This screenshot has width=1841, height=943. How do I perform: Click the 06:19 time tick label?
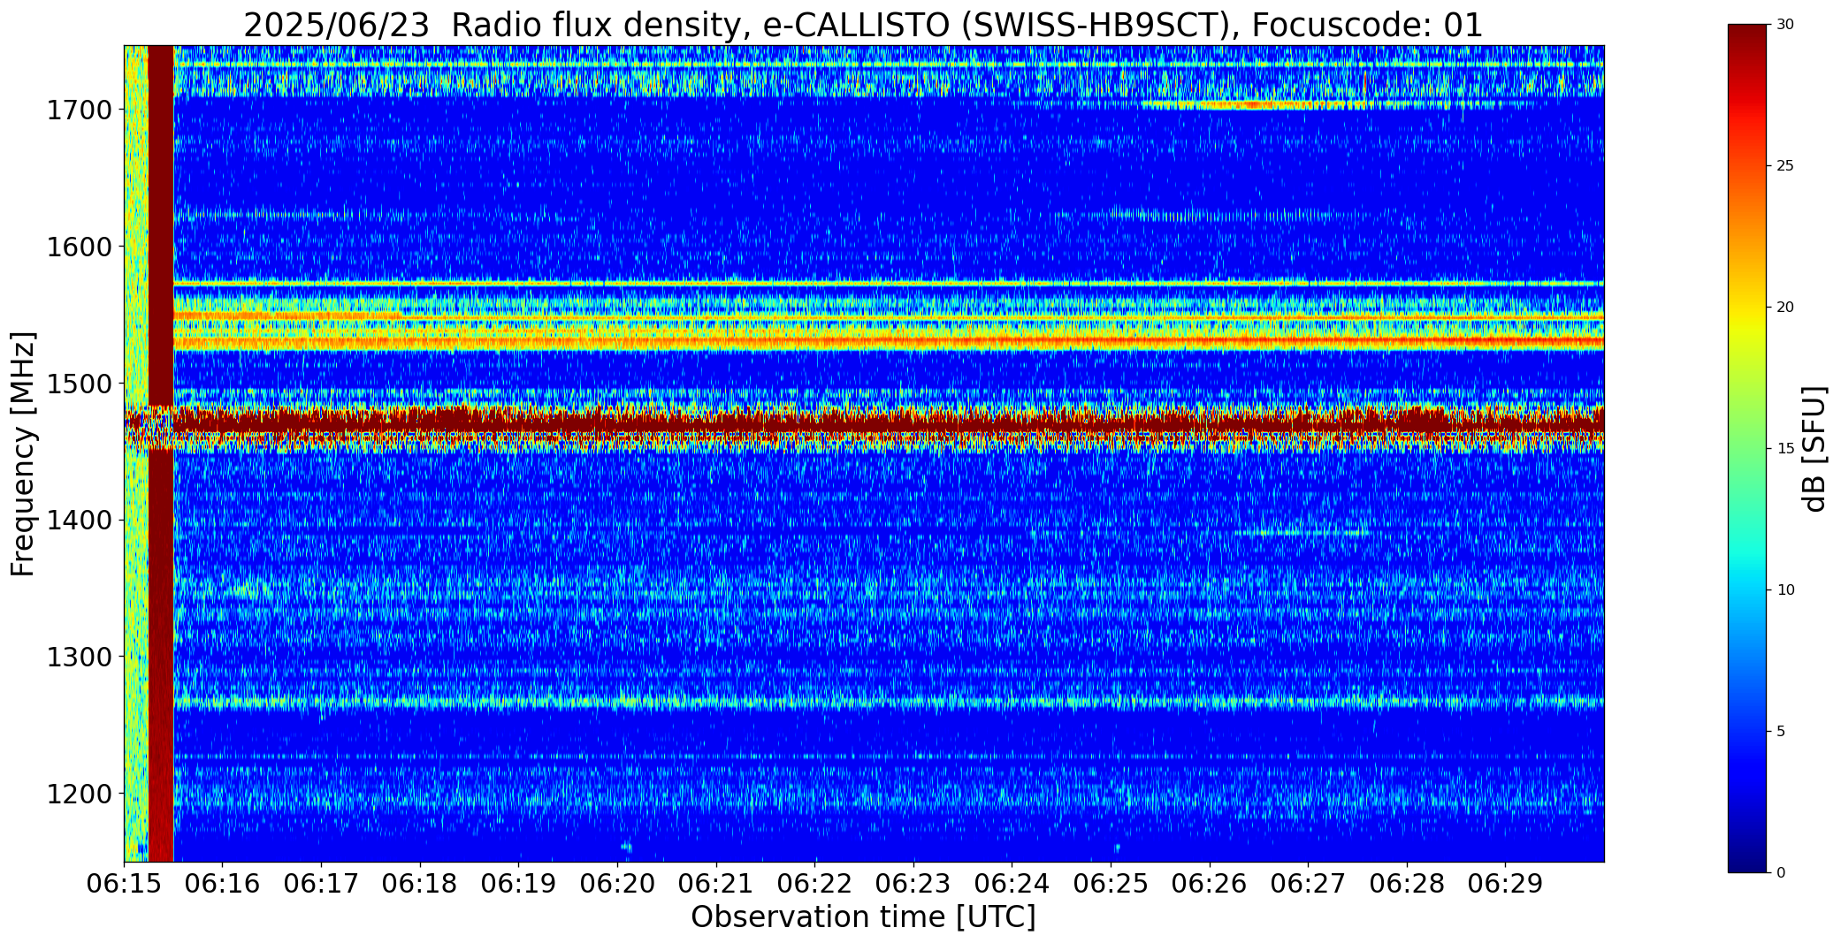coord(518,884)
